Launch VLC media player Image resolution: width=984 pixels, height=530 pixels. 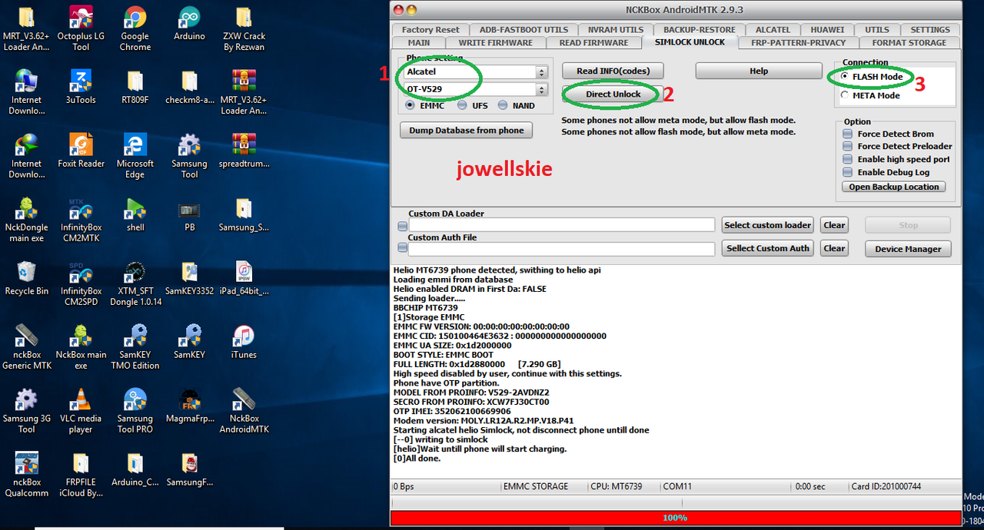[x=80, y=411]
